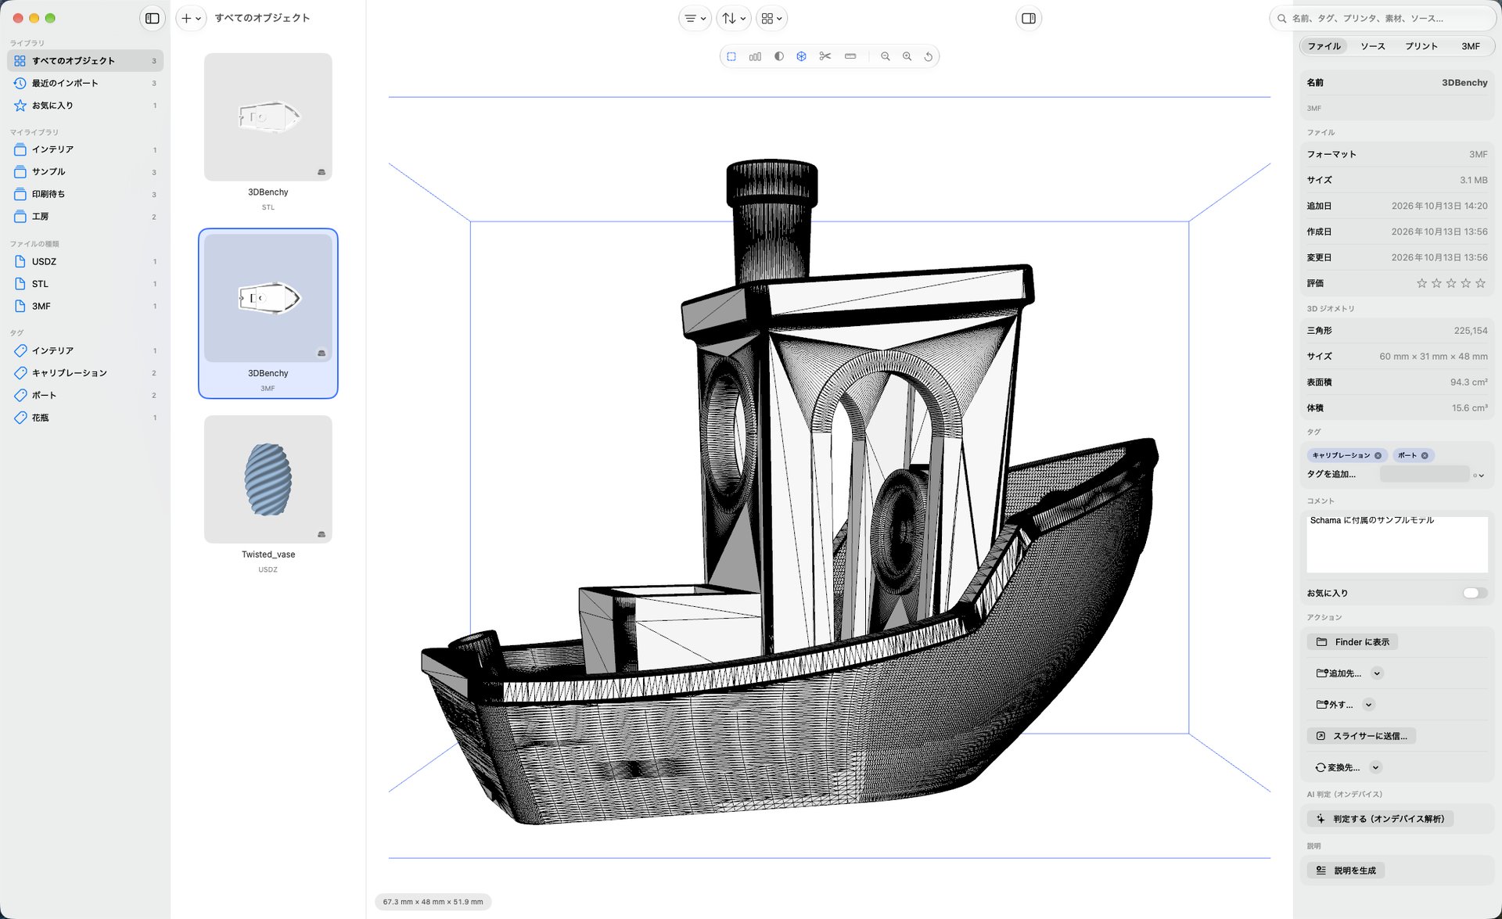This screenshot has height=919, width=1502.
Task: Zoom in on the 3D viewer
Action: (907, 56)
